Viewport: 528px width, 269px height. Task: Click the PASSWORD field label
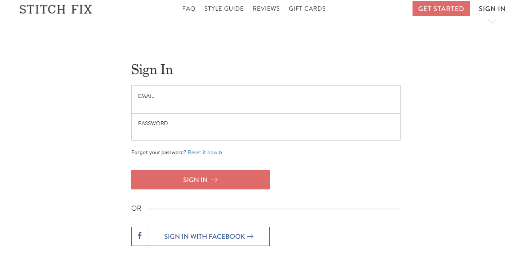click(153, 123)
